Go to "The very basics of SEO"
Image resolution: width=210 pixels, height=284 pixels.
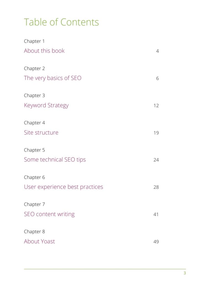click(x=53, y=78)
